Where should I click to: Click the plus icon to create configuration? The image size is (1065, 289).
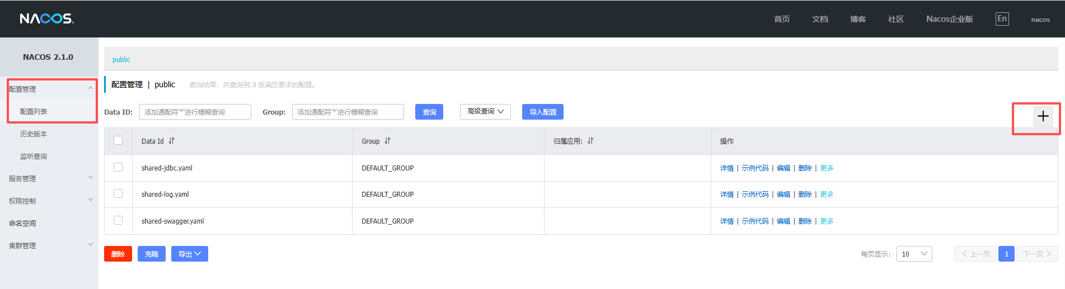1043,116
